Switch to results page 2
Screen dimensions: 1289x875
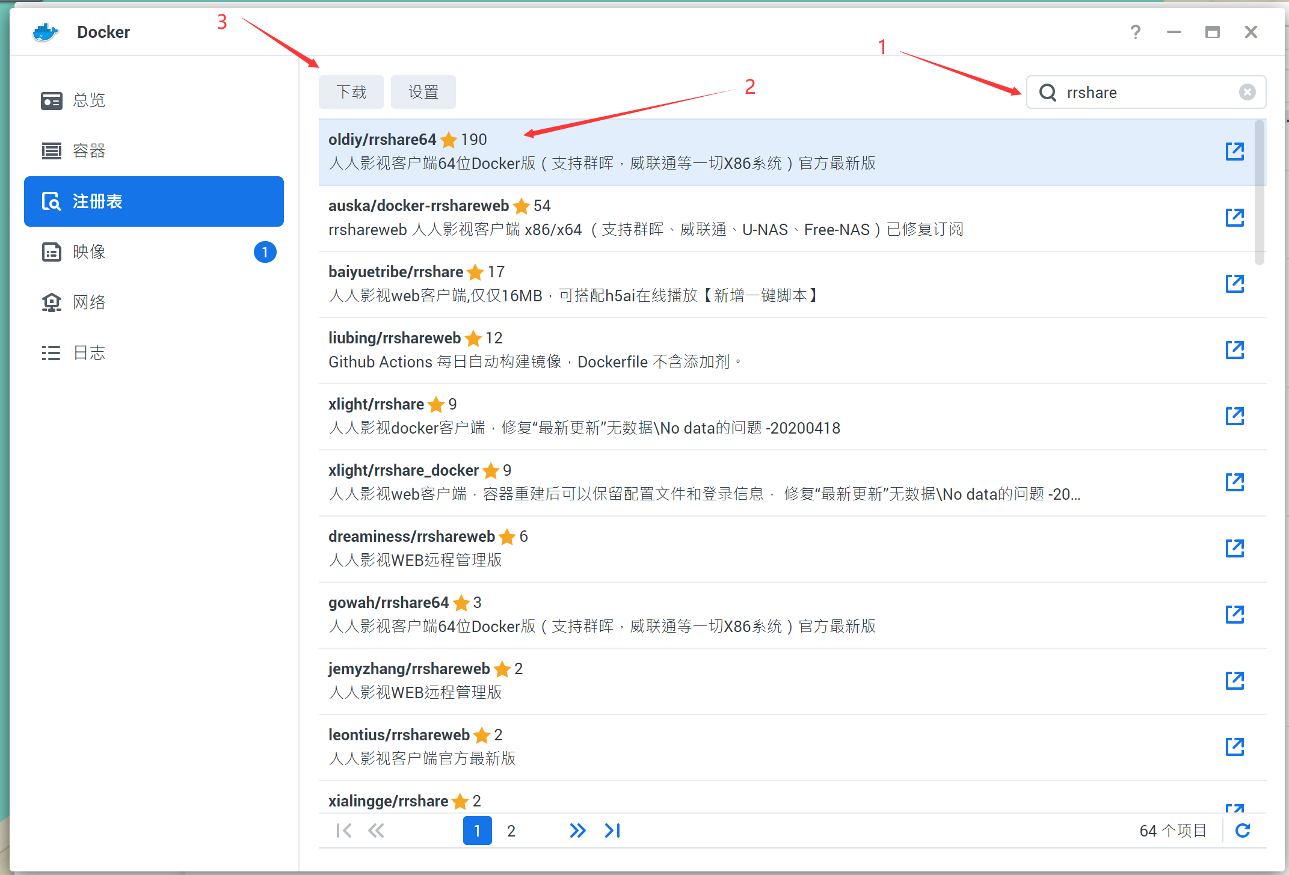click(x=511, y=830)
